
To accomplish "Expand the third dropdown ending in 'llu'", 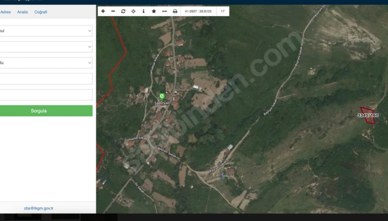I will click(x=46, y=63).
